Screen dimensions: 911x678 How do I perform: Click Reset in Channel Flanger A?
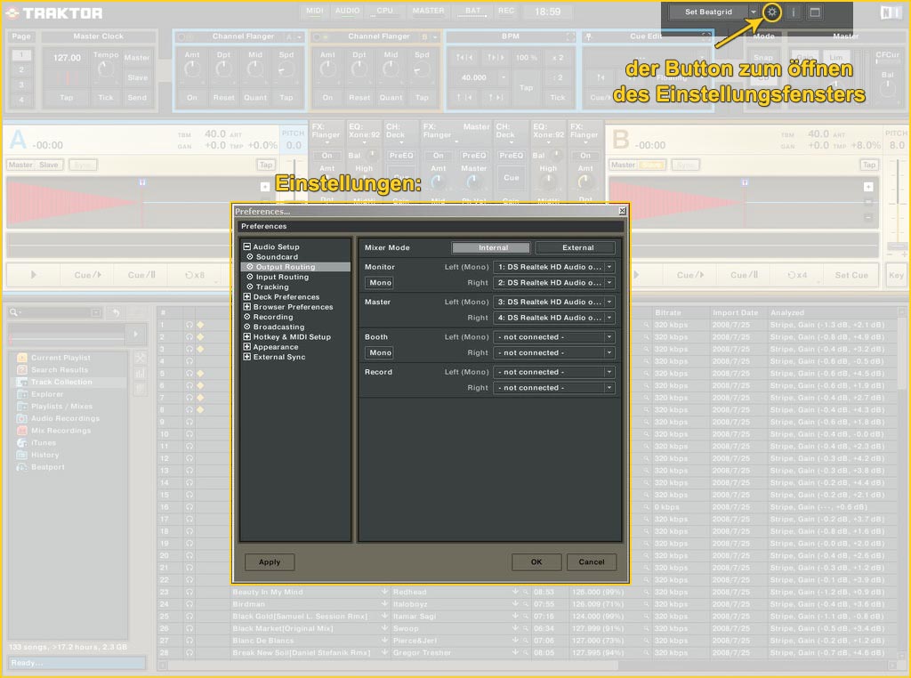[223, 98]
